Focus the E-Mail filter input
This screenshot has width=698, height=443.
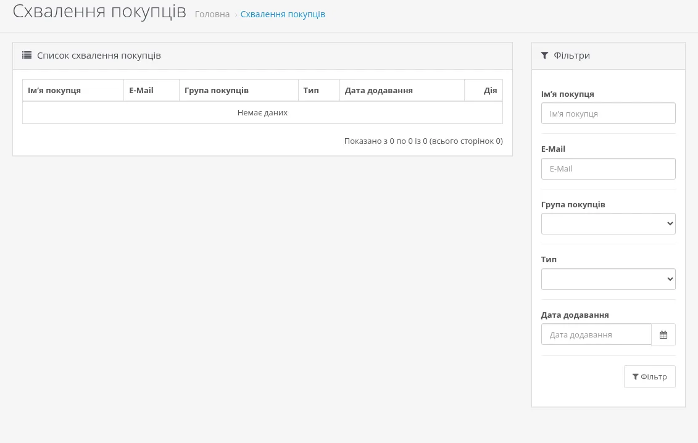[x=608, y=168]
